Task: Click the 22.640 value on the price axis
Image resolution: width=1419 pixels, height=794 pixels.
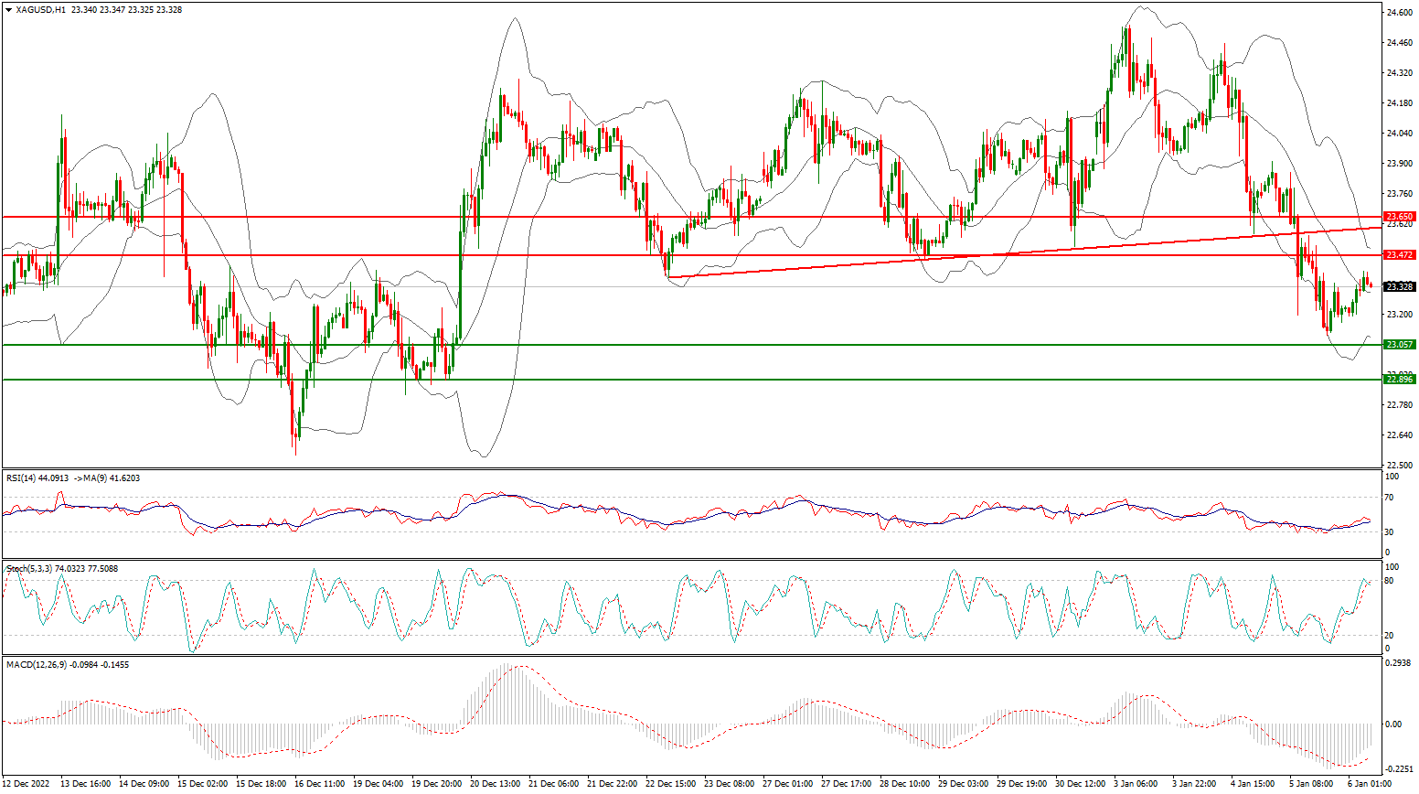Action: (x=1400, y=435)
